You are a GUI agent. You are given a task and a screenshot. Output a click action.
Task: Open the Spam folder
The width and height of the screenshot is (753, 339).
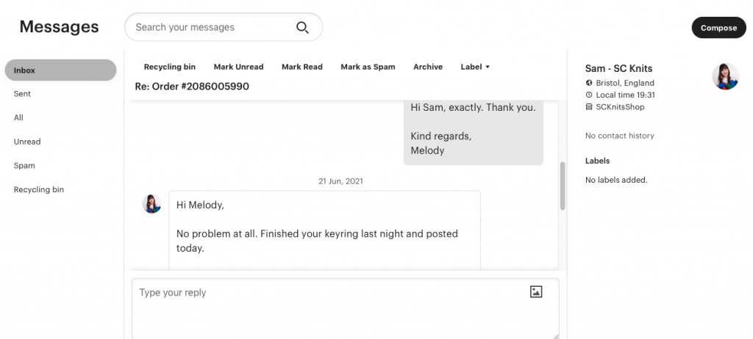24,166
